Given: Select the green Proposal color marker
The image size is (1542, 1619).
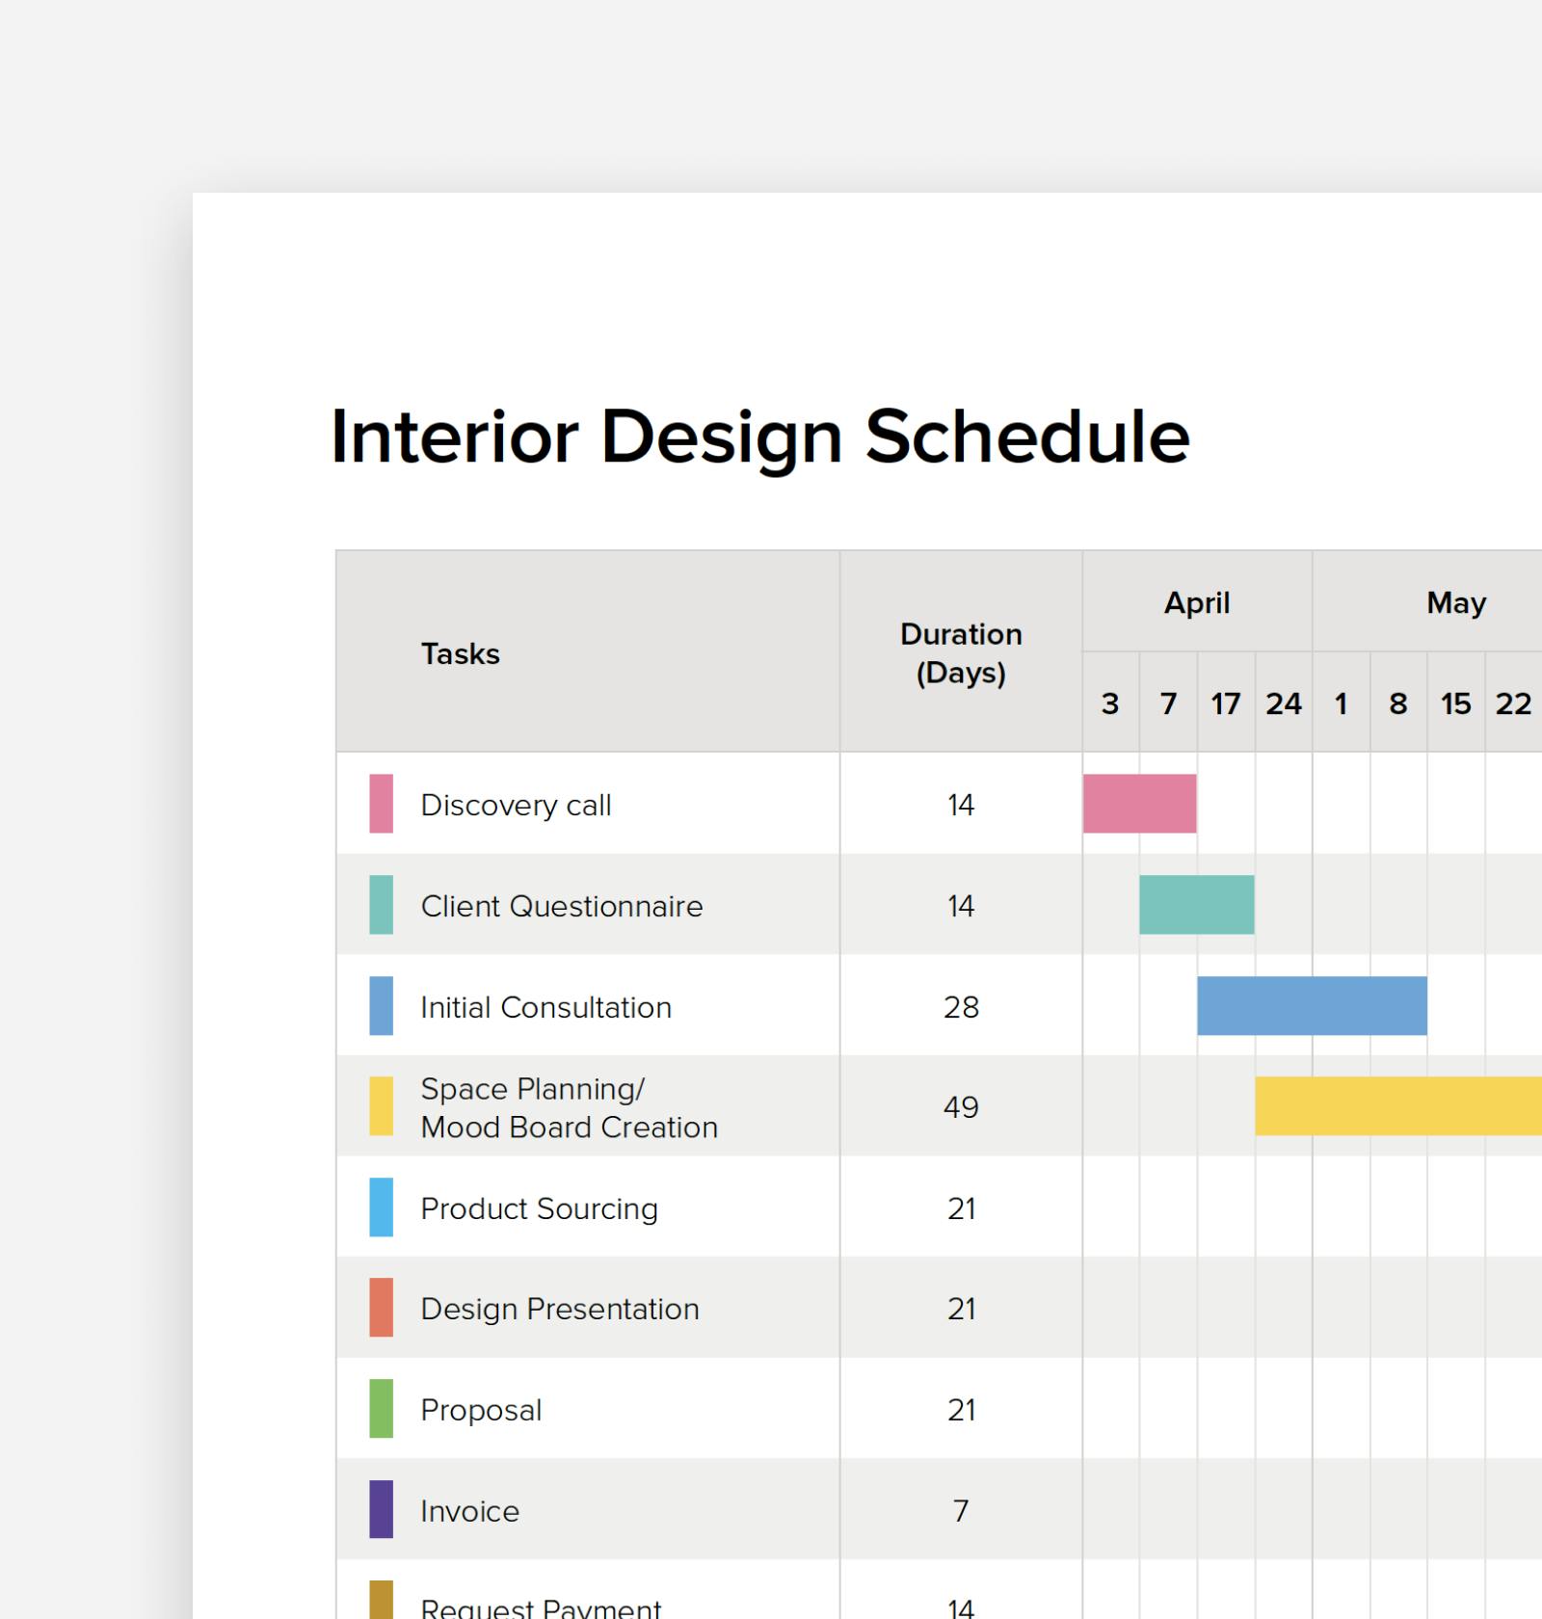Looking at the screenshot, I should tap(380, 1410).
